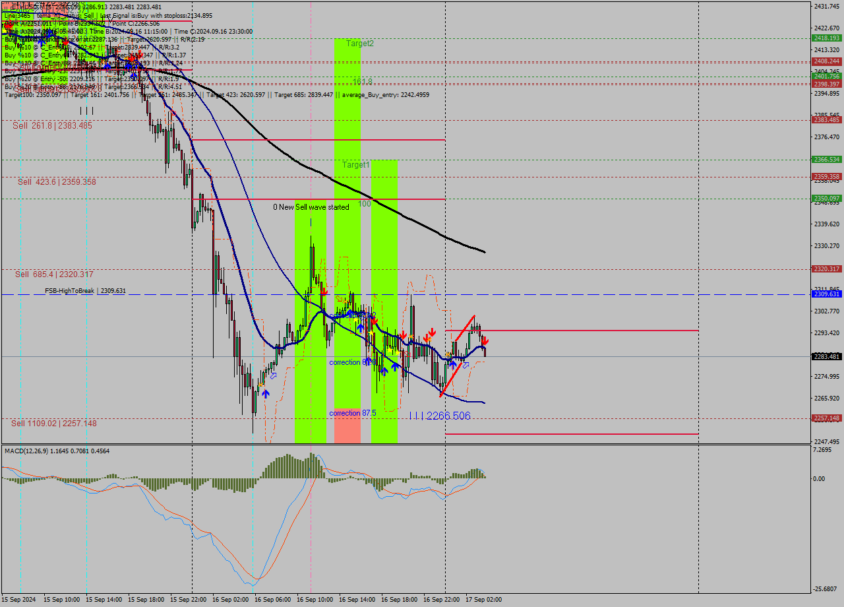Click the '17 Sep 02:00' time label
844x607 pixels.
click(483, 600)
